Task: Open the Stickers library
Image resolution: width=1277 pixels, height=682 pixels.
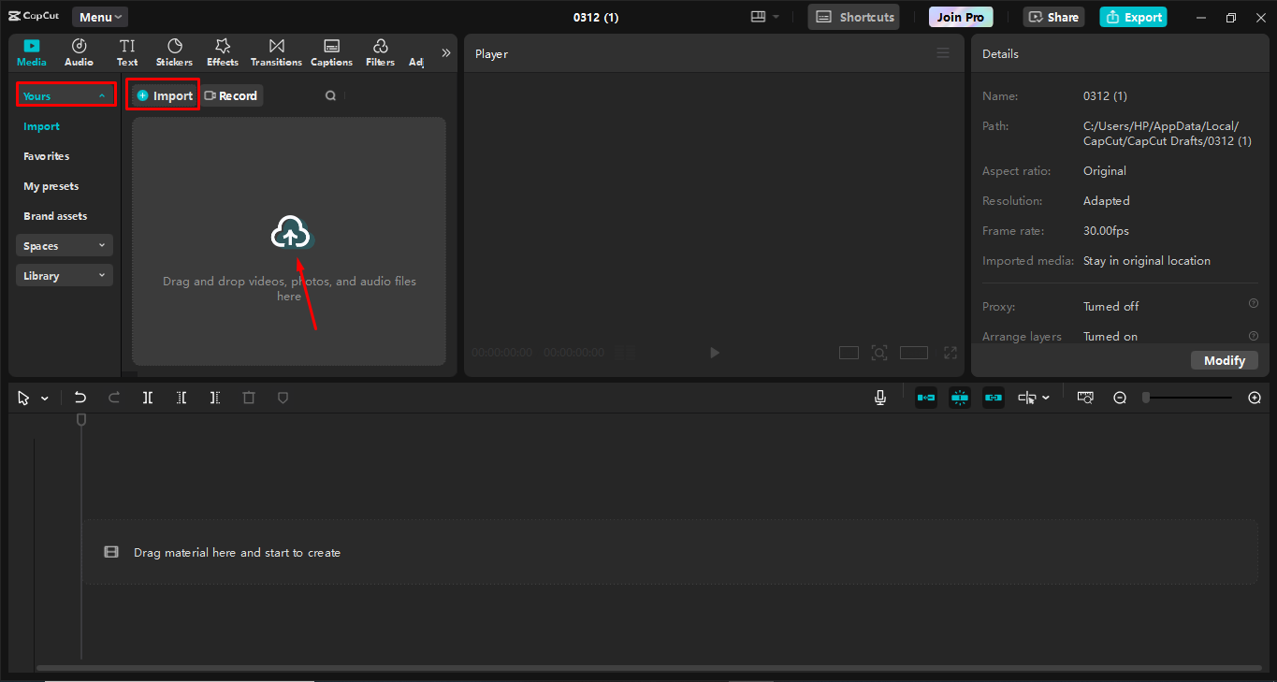Action: coord(174,51)
